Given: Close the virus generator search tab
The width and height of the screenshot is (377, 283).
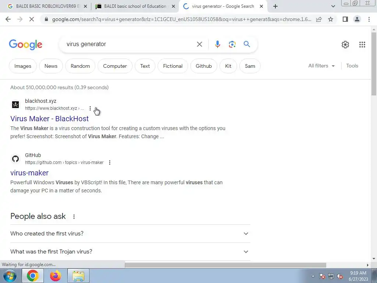Looking at the screenshot, I should 261,7.
